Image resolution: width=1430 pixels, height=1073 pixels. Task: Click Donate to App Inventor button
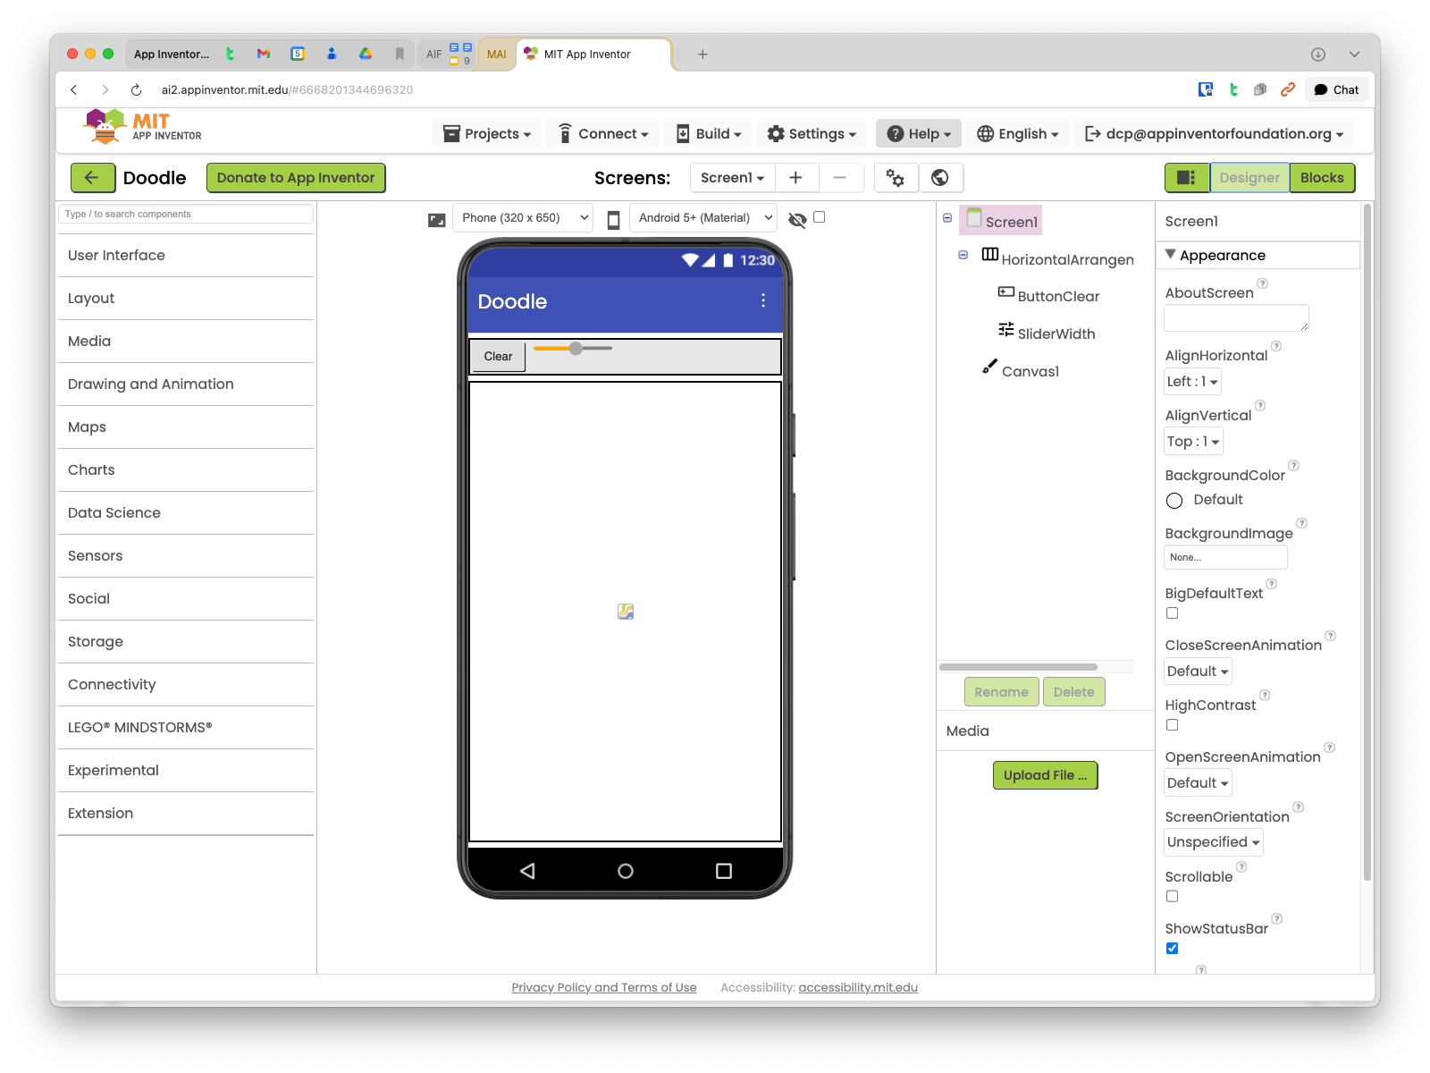coord(296,178)
